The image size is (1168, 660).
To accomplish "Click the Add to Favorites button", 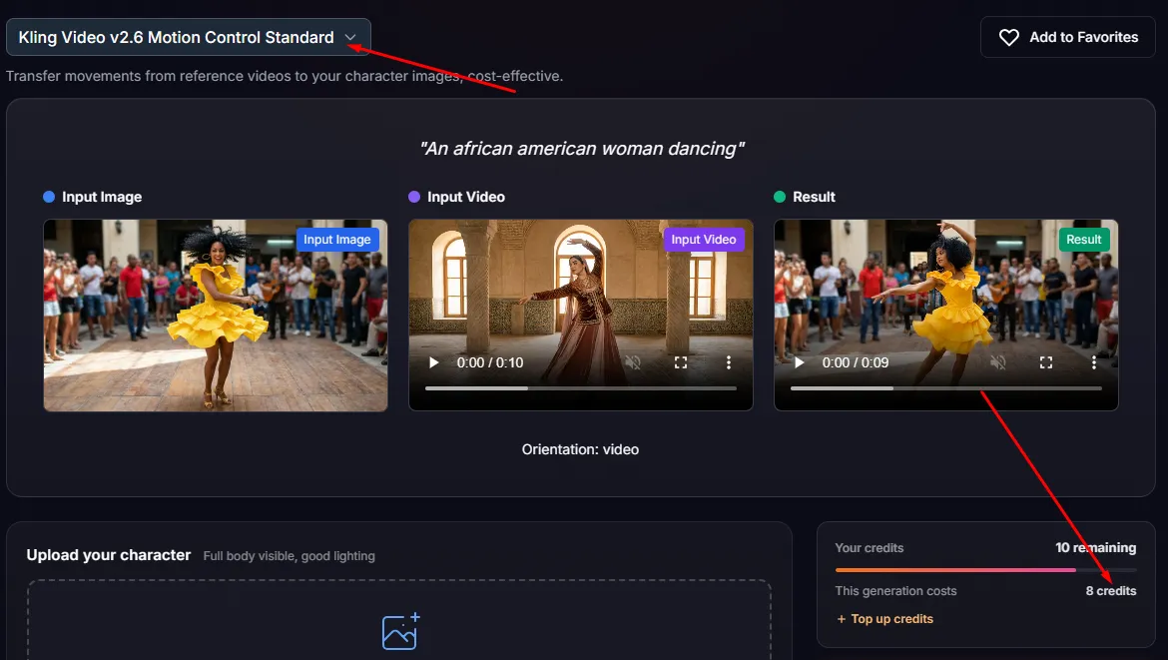I will pyautogui.click(x=1067, y=37).
